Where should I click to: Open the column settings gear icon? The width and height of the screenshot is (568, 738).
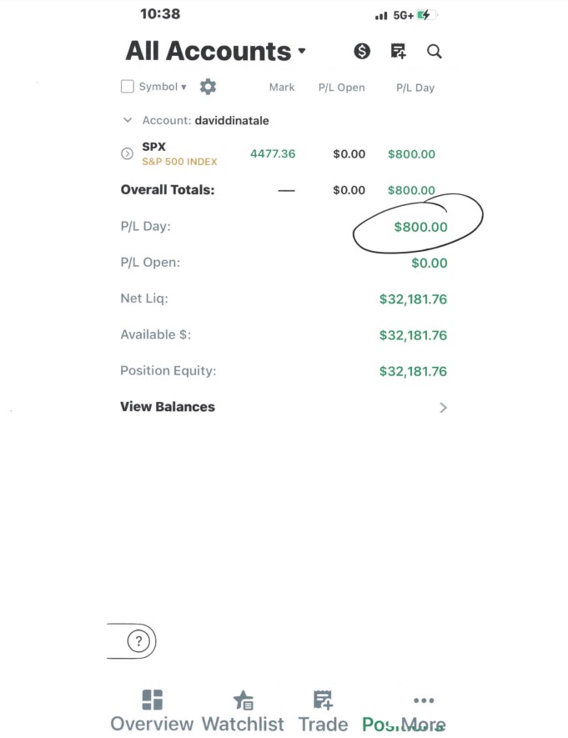208,87
